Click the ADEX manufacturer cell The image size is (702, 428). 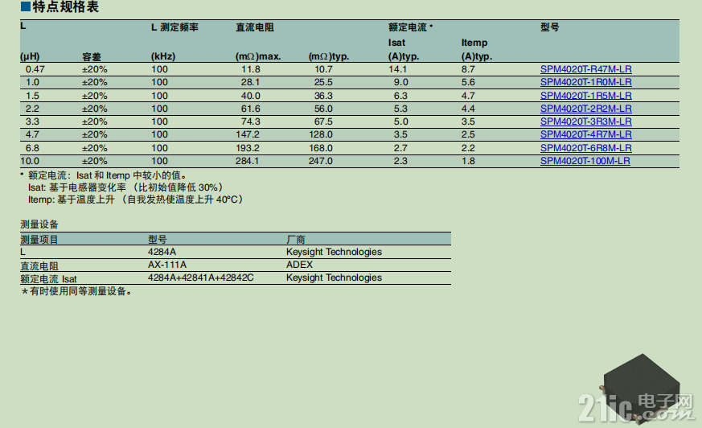coord(299,265)
